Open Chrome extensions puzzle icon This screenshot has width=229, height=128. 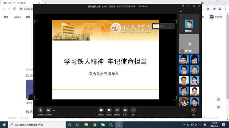(215, 9)
